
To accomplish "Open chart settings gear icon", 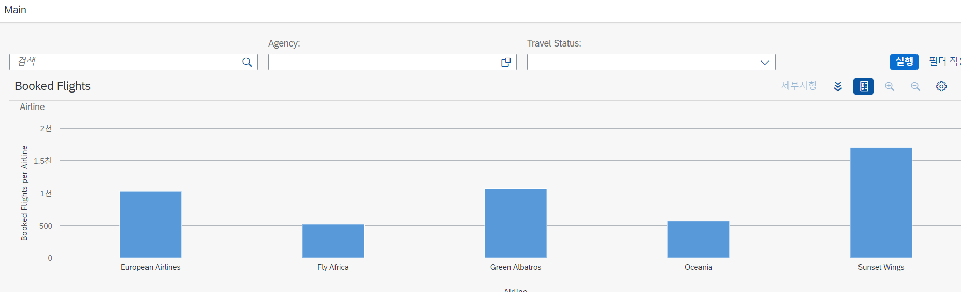I will (941, 86).
